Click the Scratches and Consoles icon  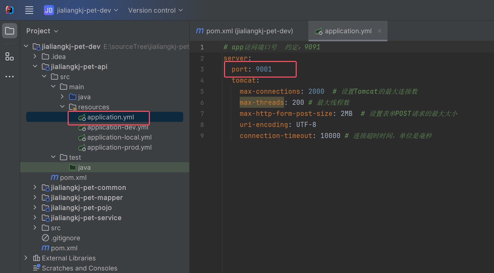click(37, 267)
